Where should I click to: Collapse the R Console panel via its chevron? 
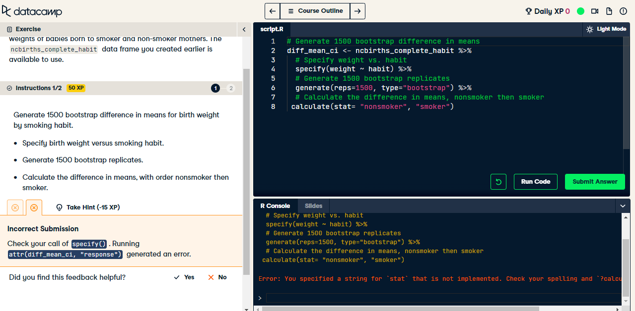623,206
